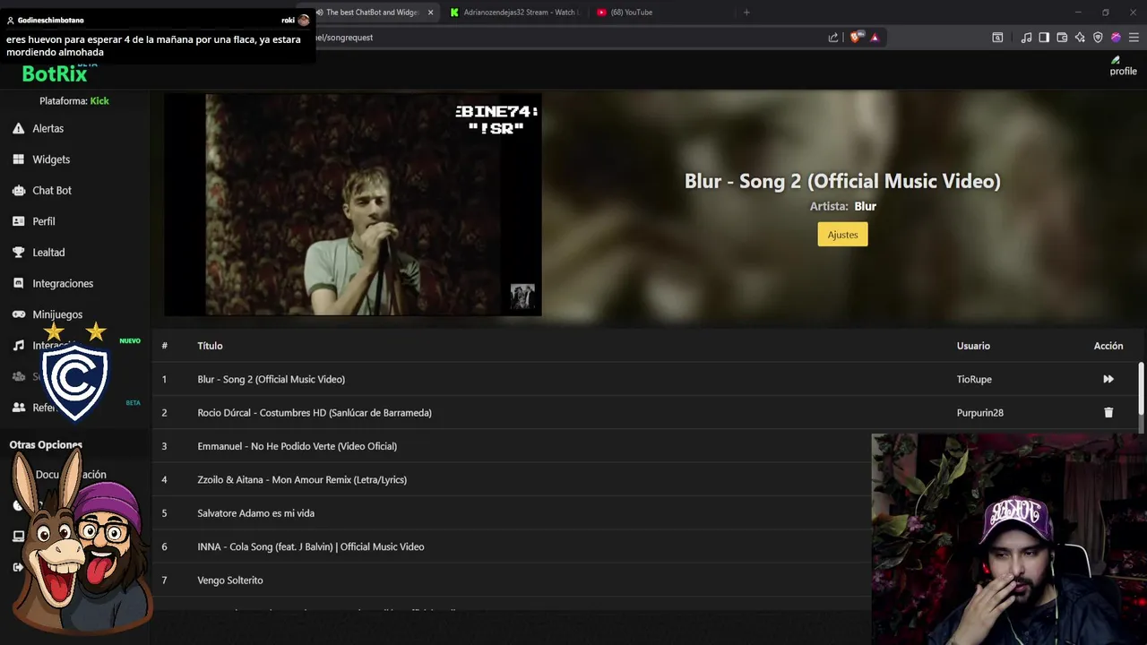Open the Alertas warning icon in sidebar

pos(18,129)
